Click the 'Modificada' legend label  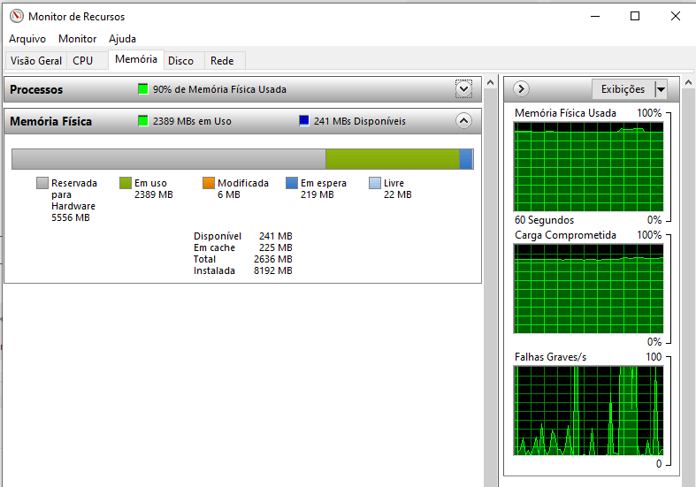pyautogui.click(x=243, y=183)
